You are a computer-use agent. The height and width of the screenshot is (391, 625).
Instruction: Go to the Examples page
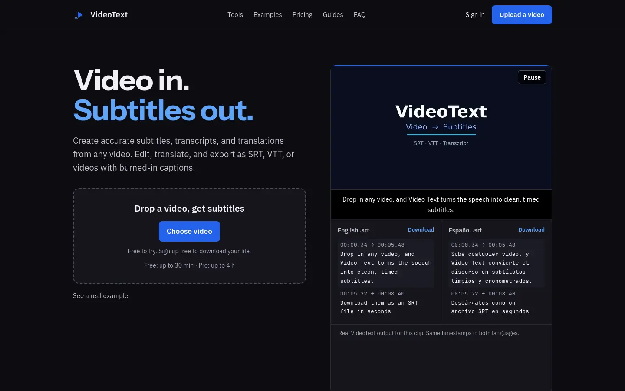click(267, 15)
